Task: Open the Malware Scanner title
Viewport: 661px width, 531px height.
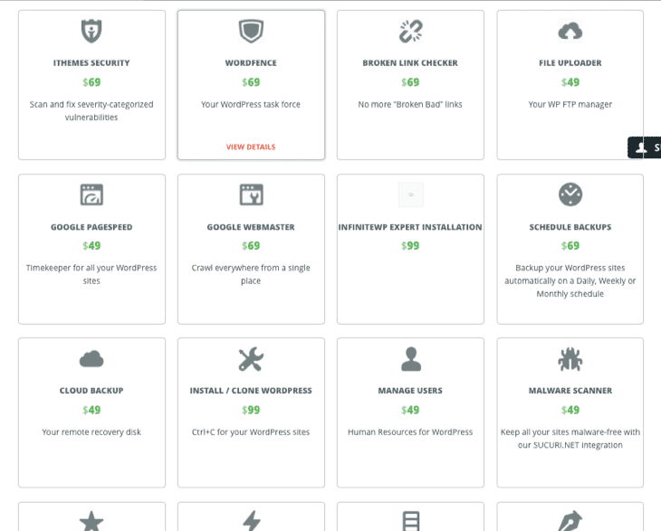Action: [570, 391]
